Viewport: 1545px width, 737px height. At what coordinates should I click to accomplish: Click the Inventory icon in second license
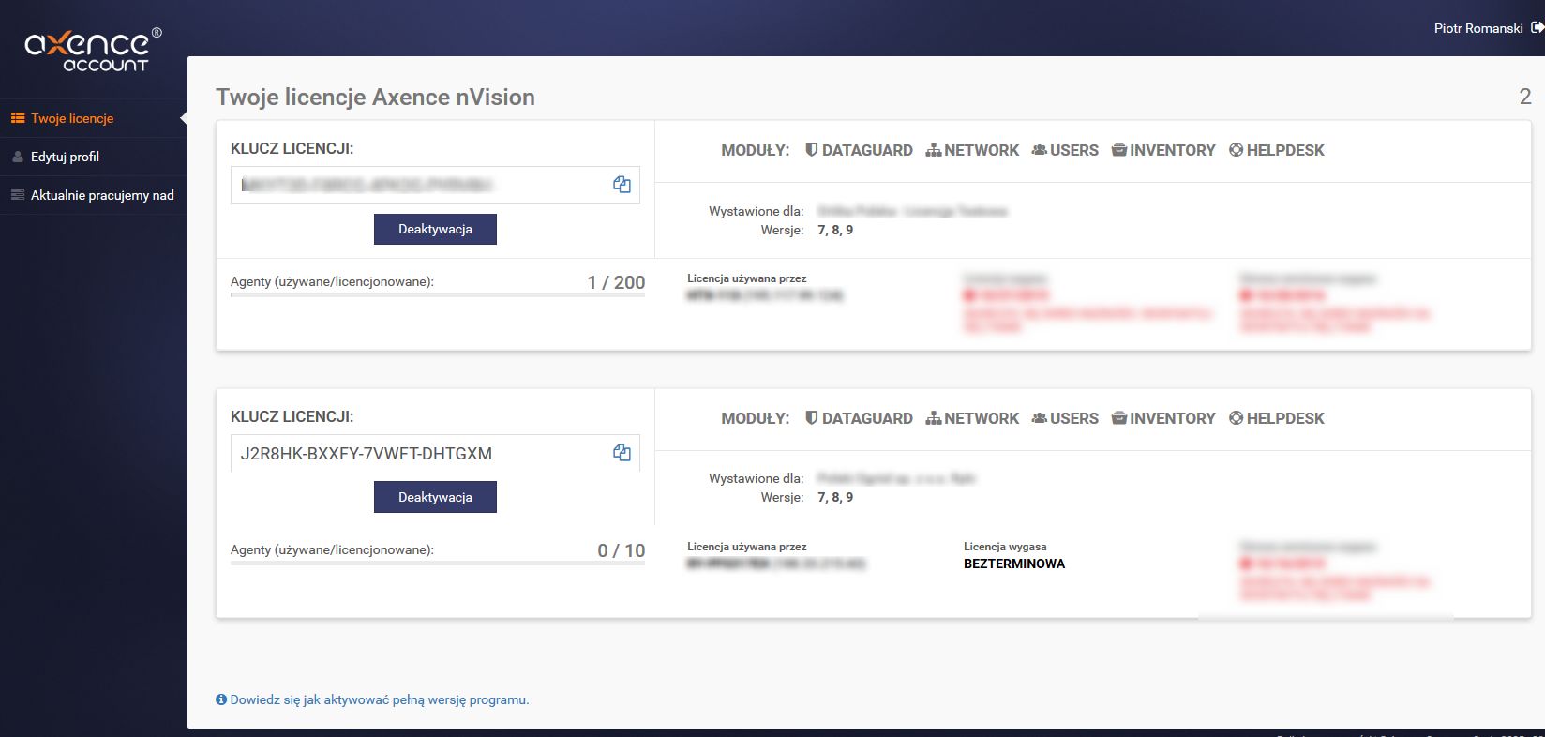point(1119,418)
